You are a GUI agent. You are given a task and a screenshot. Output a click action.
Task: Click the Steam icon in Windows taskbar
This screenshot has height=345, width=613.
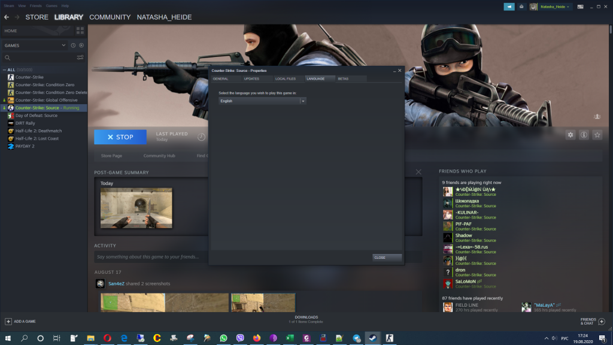click(x=372, y=338)
